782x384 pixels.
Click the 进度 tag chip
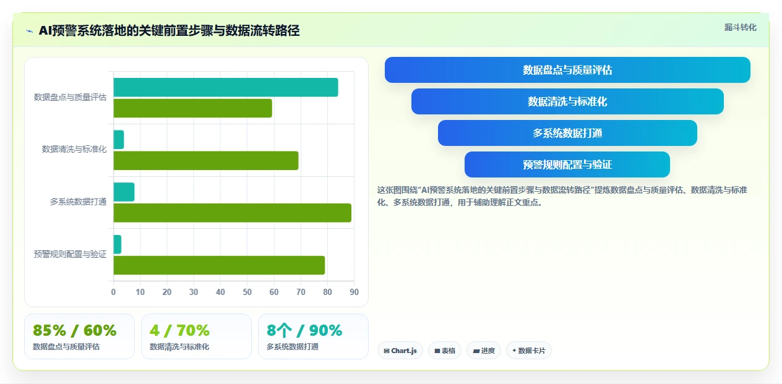pyautogui.click(x=484, y=351)
